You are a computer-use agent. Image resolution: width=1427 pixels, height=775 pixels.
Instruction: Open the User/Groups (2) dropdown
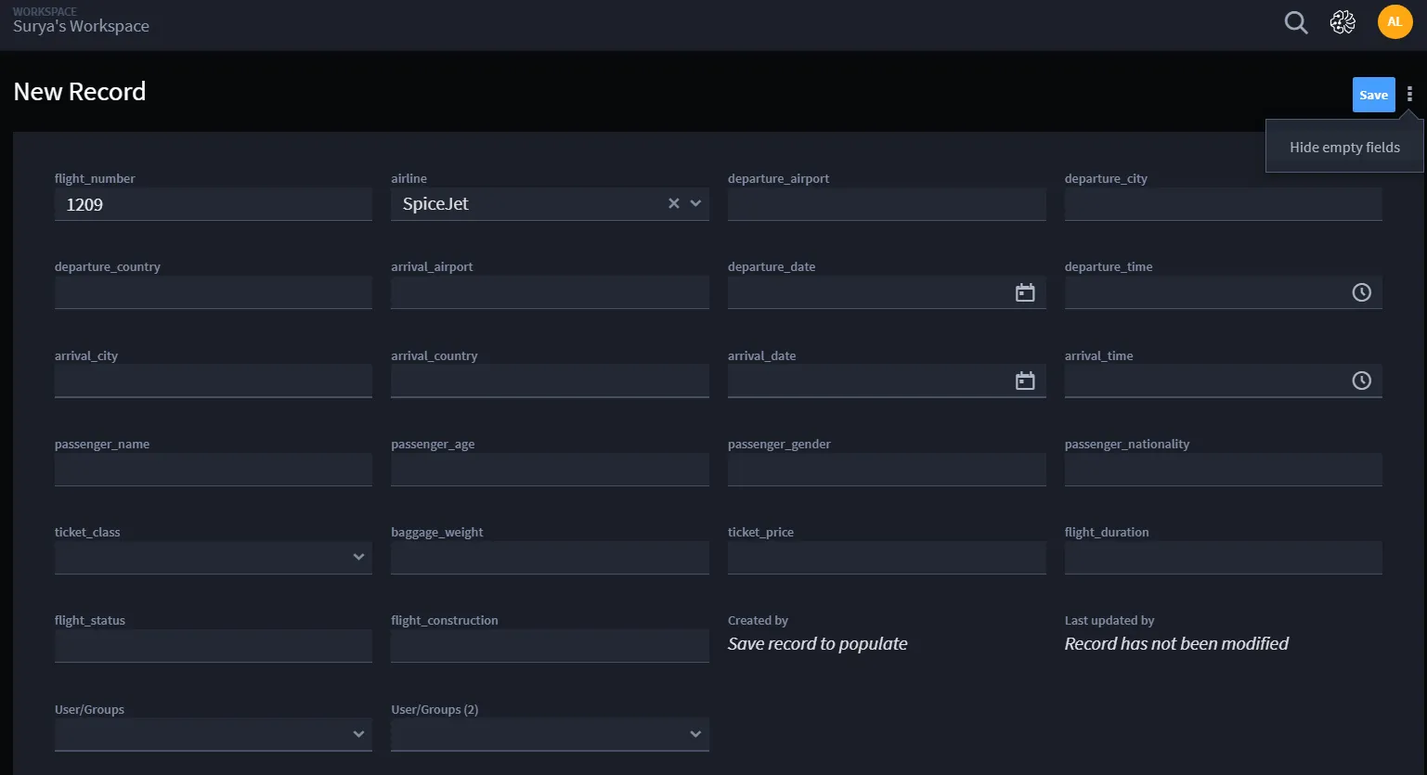point(550,734)
